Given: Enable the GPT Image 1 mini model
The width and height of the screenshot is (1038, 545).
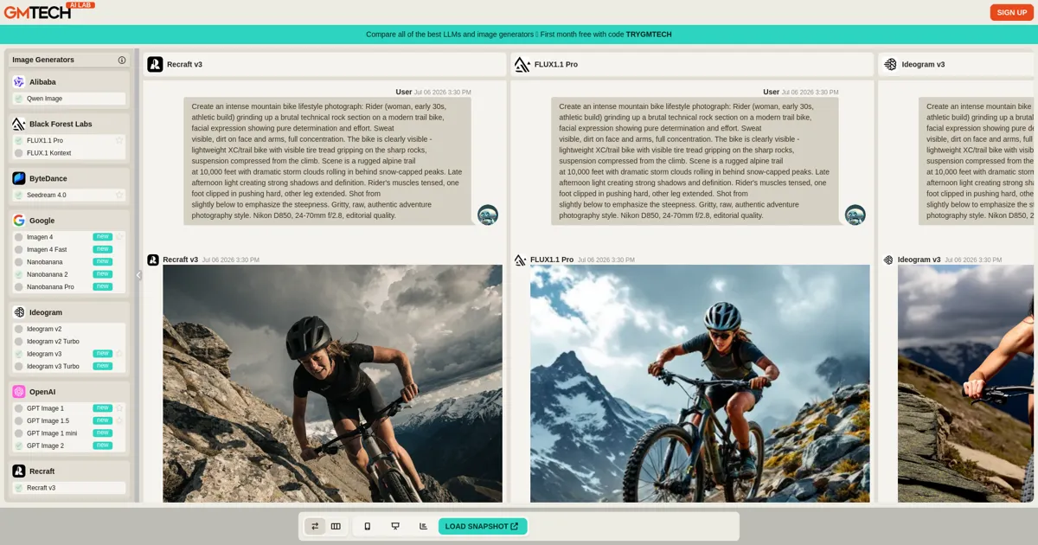Looking at the screenshot, I should (19, 433).
